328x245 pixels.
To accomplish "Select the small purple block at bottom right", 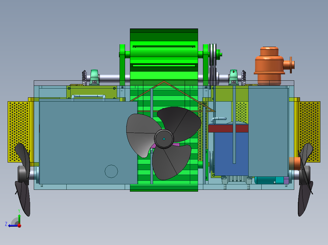I will tap(286, 180).
